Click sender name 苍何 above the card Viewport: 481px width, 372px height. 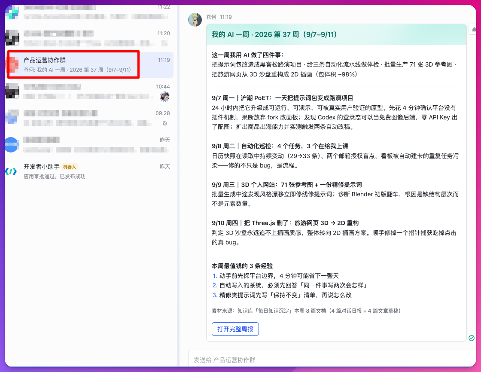pyautogui.click(x=211, y=17)
